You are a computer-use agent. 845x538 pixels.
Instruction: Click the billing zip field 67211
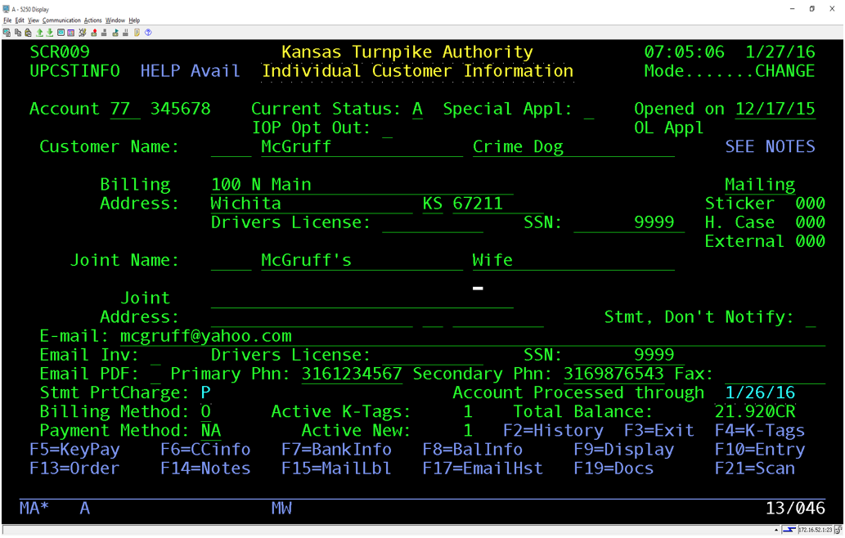[x=498, y=203]
